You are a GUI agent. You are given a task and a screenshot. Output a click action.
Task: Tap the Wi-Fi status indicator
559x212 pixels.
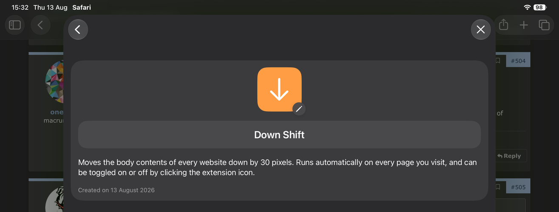pyautogui.click(x=527, y=8)
